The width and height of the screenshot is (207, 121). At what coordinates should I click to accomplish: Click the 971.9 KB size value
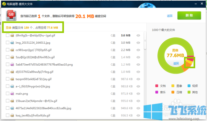[x=127, y=93]
